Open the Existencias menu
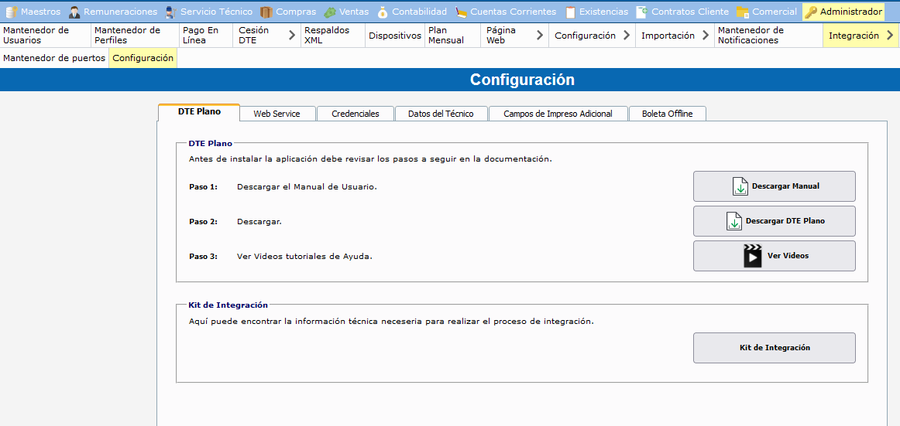Viewport: 900px width, 426px height. [597, 12]
